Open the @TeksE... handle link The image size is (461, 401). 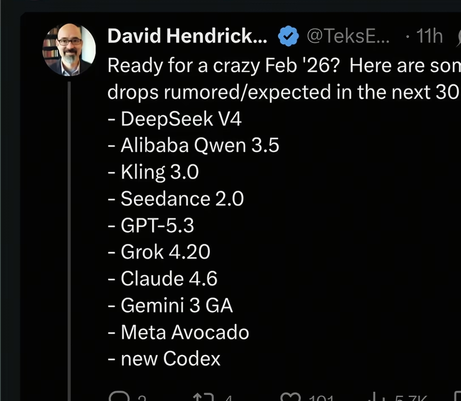click(348, 37)
